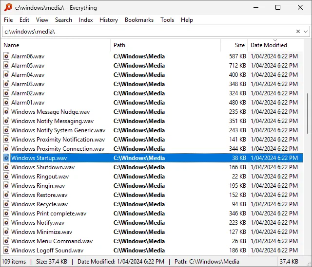The width and height of the screenshot is (312, 267).
Task: Click the Windows Notify.wav file icon
Action: tap(6, 223)
